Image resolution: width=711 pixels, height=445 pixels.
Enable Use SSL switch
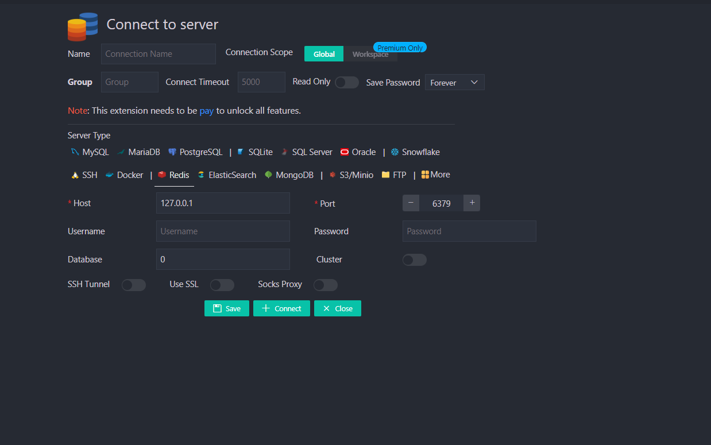(x=222, y=285)
